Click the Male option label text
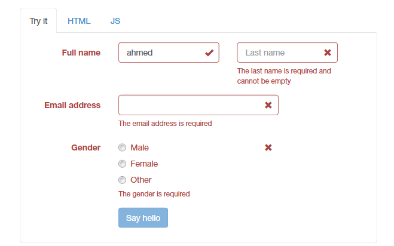 tap(139, 147)
